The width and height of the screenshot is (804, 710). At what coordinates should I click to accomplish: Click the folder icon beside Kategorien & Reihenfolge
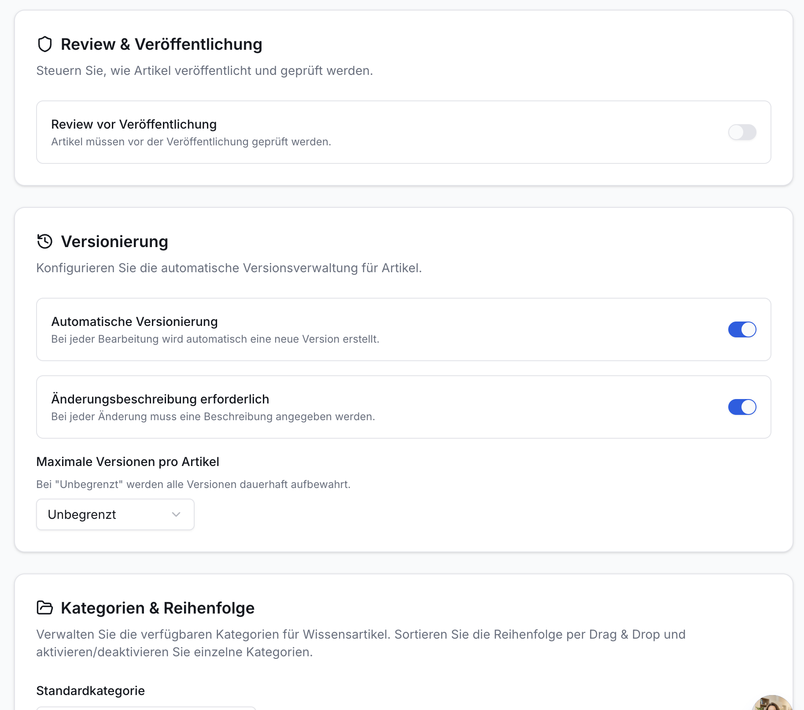click(45, 608)
